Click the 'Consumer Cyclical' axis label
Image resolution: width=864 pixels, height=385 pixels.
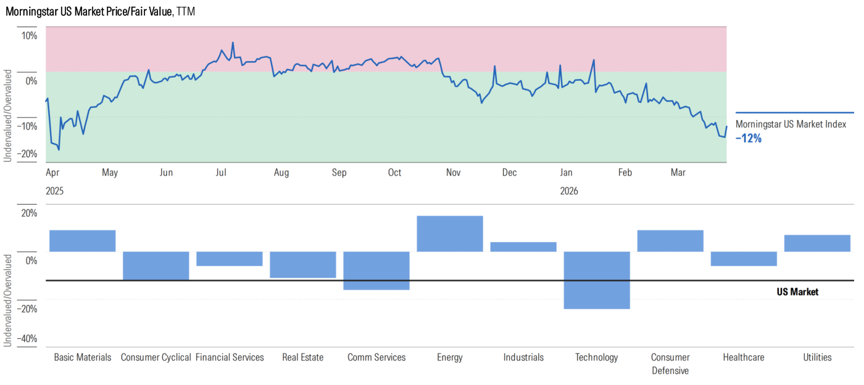pyautogui.click(x=156, y=357)
